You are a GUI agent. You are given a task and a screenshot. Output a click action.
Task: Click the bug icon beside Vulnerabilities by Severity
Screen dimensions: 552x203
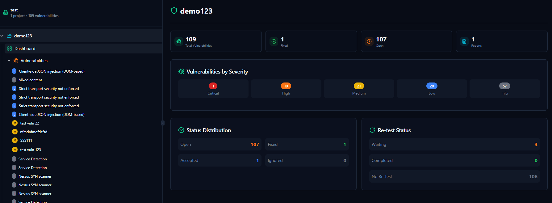[x=181, y=71]
